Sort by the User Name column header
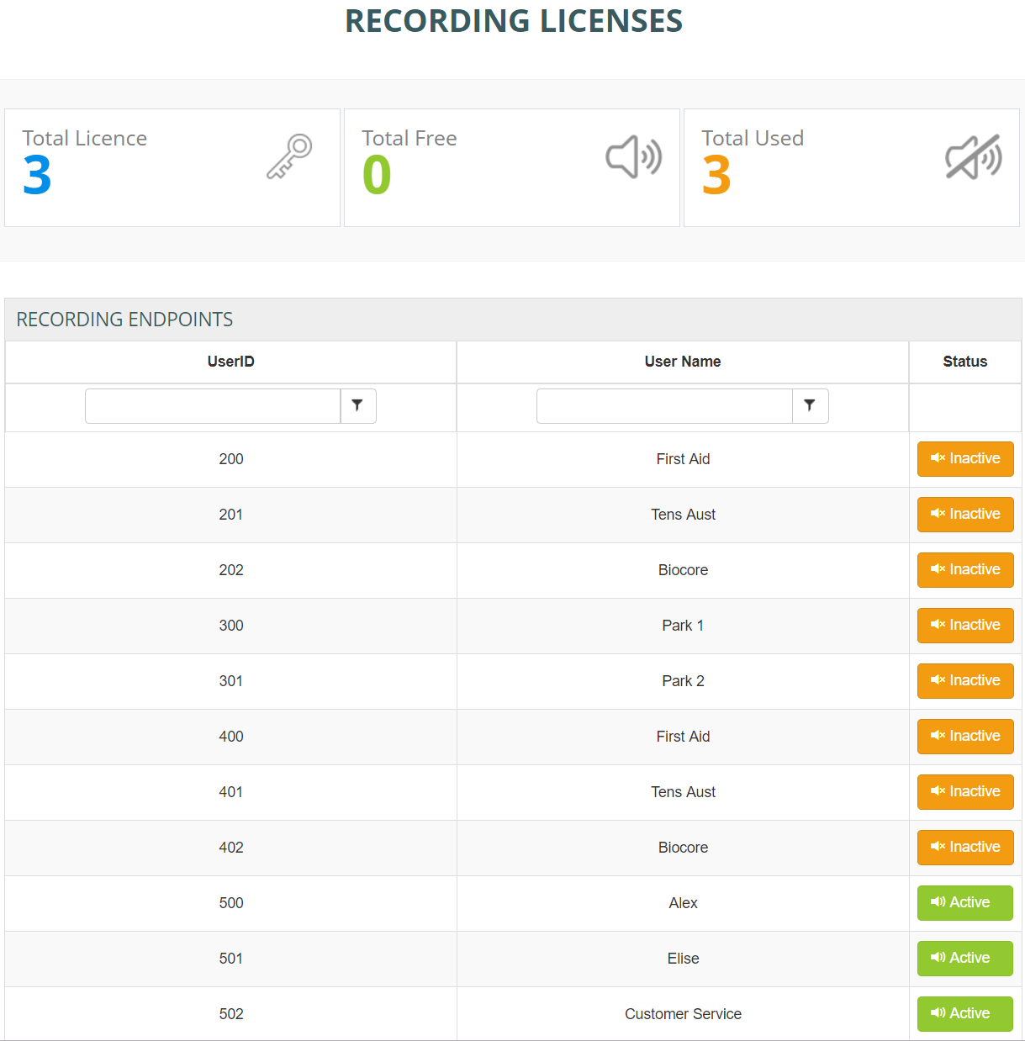 (x=682, y=362)
